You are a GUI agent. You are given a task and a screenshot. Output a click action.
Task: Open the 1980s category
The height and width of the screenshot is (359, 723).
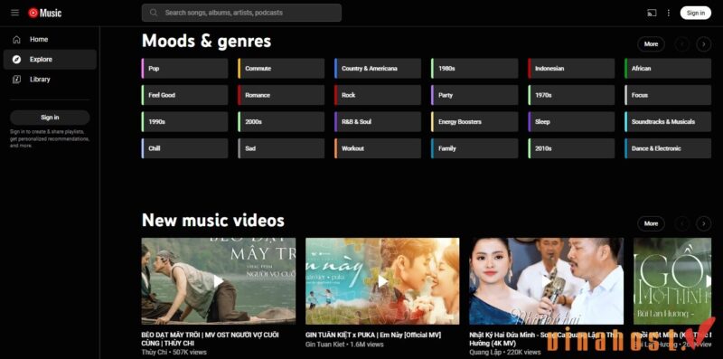click(474, 69)
